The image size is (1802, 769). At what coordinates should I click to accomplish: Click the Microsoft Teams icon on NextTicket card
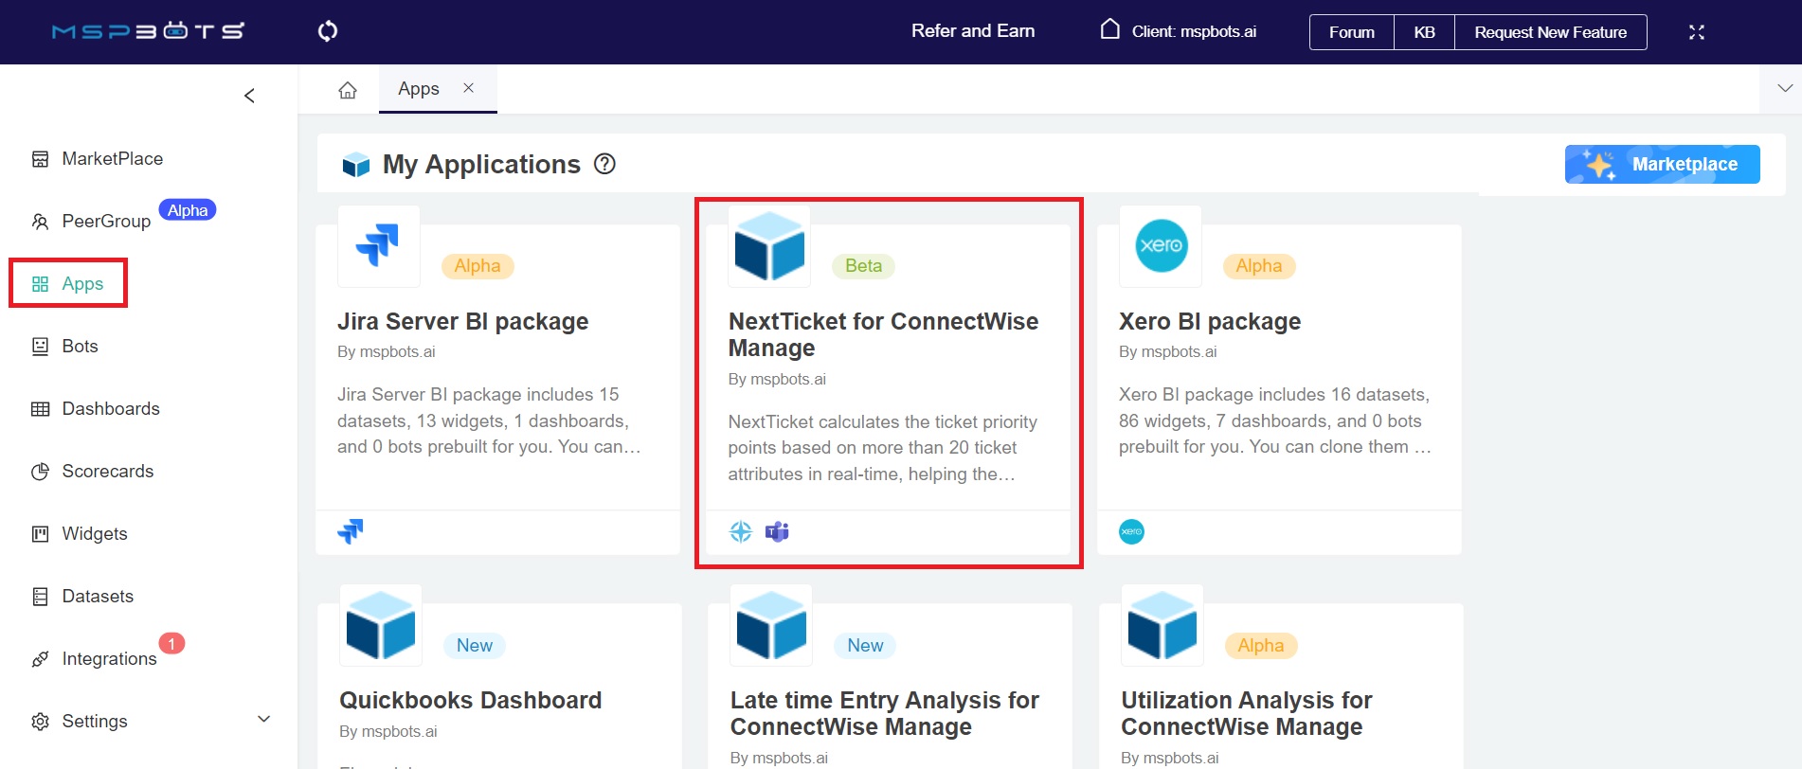[x=777, y=532]
